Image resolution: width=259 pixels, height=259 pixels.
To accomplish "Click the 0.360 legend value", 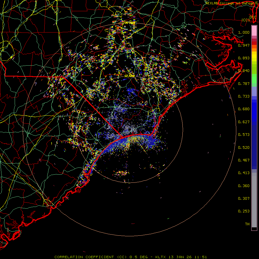I will (x=244, y=186).
